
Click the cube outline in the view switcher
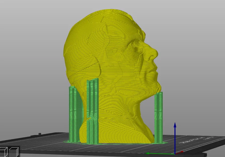point(4,152)
